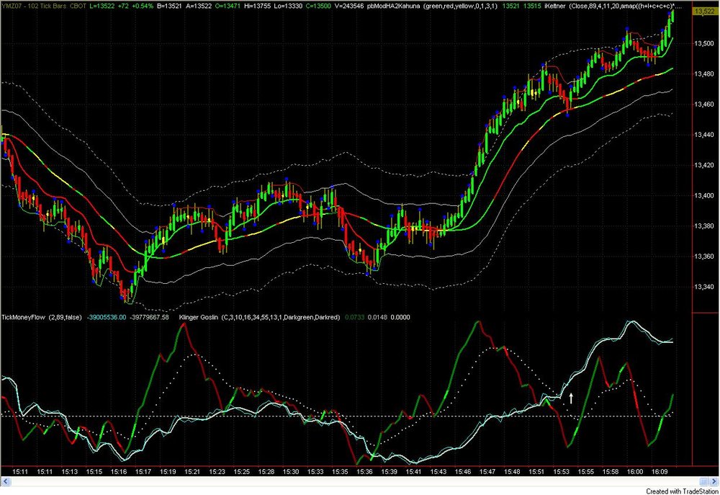Select the Klinger Goslin indicator label
Image resolution: width=720 pixels, height=495 pixels.
coord(198,317)
